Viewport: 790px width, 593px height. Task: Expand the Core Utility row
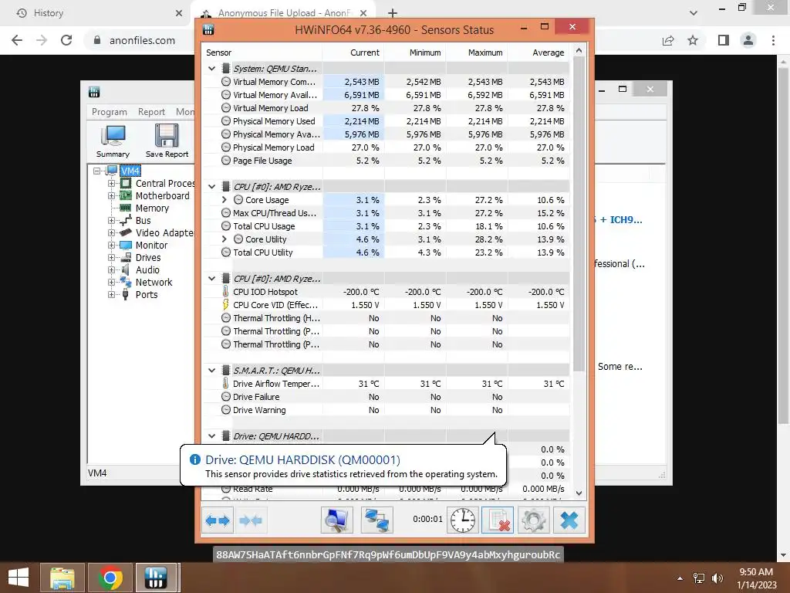tap(225, 239)
